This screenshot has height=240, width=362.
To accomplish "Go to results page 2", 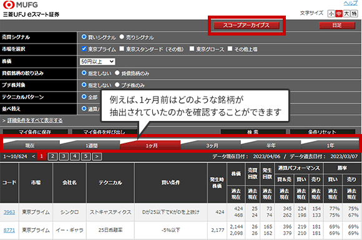I will pos(52,156).
